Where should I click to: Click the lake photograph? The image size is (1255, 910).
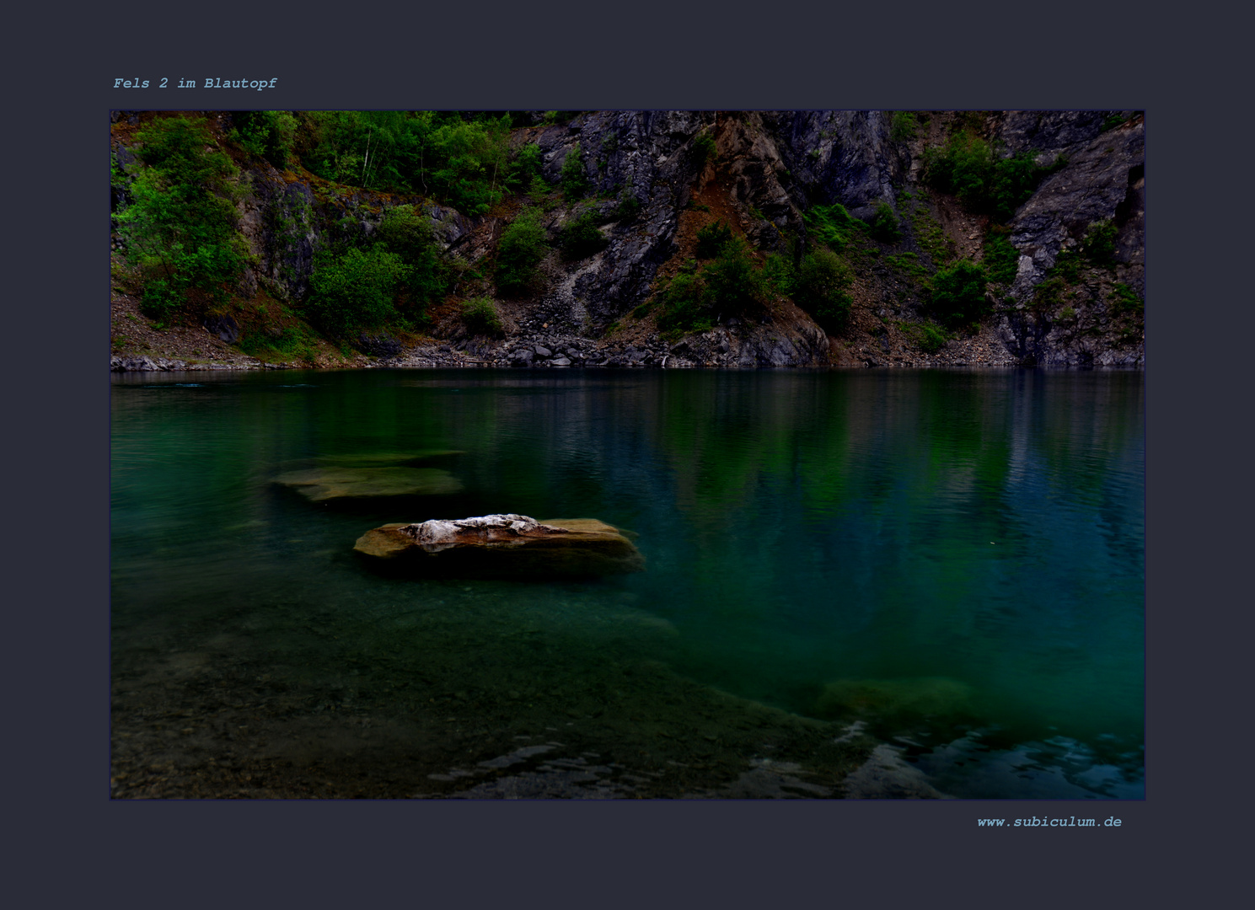pyautogui.click(x=627, y=455)
